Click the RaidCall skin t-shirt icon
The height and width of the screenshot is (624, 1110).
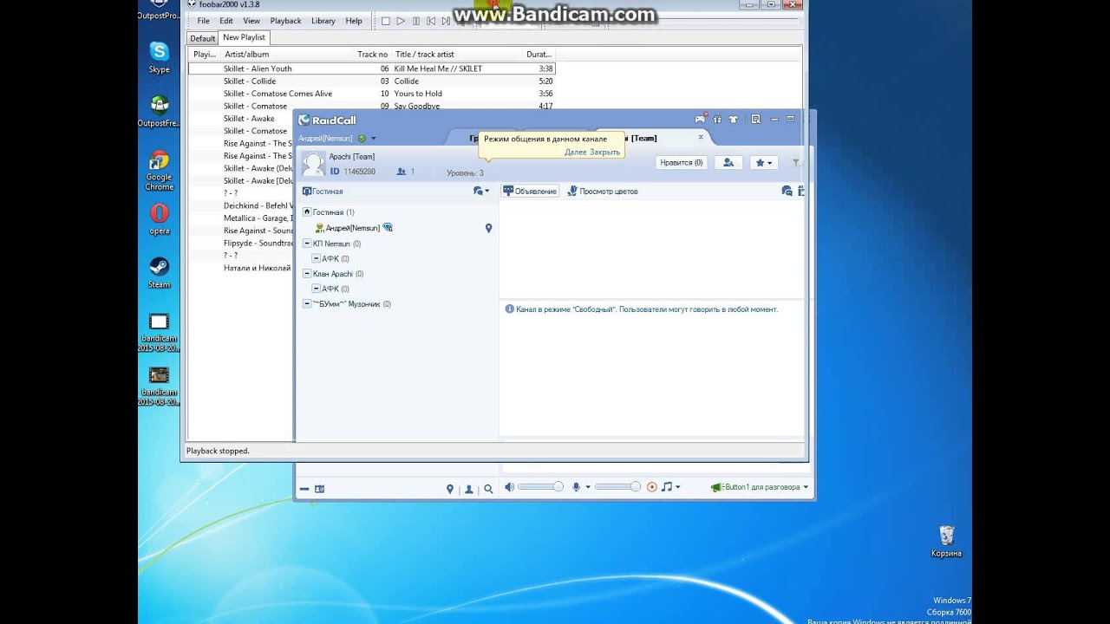click(734, 120)
